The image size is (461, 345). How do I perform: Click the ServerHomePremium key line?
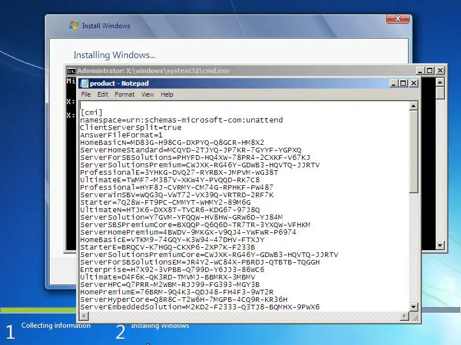(x=188, y=232)
